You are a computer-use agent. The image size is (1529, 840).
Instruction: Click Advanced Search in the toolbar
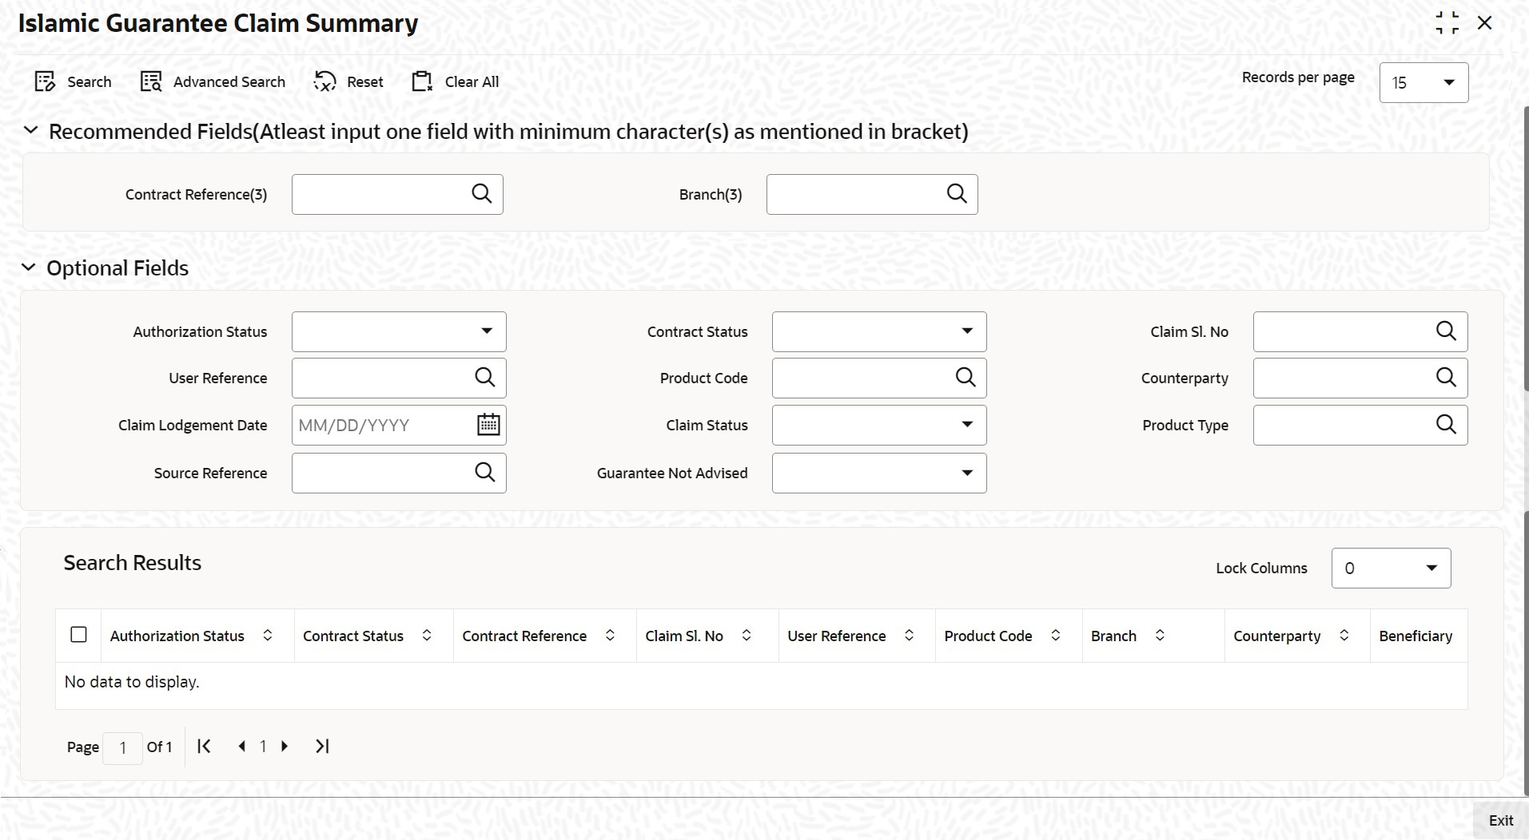coord(213,81)
